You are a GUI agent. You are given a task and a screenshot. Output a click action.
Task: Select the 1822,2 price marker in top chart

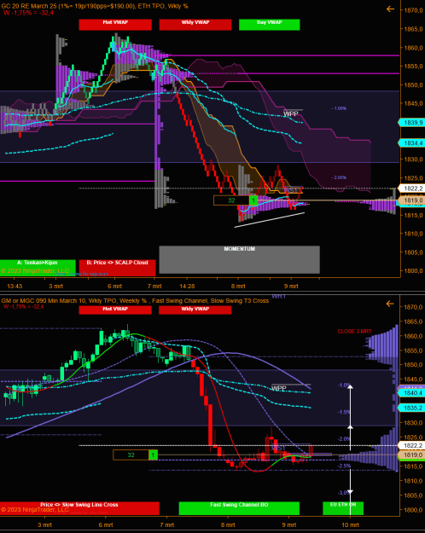(410, 188)
